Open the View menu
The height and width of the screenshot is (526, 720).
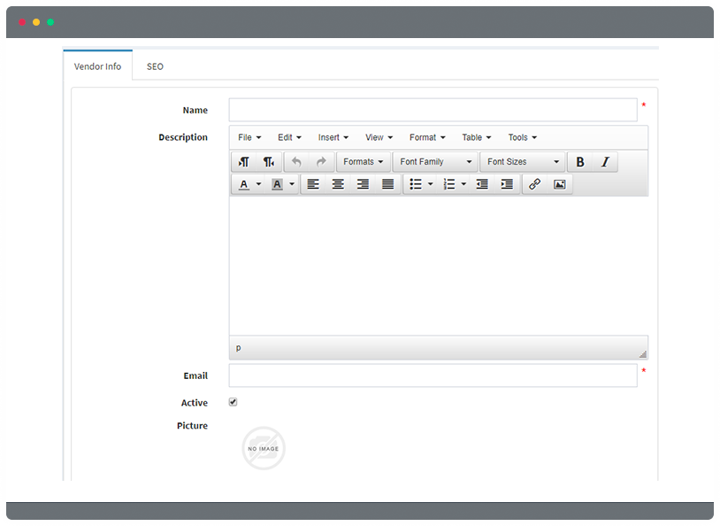click(379, 137)
